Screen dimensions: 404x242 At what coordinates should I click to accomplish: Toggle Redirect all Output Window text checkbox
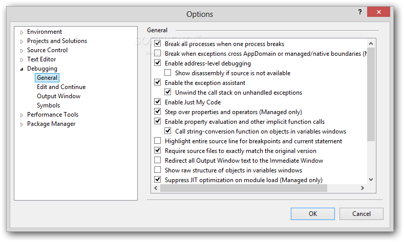click(x=157, y=160)
